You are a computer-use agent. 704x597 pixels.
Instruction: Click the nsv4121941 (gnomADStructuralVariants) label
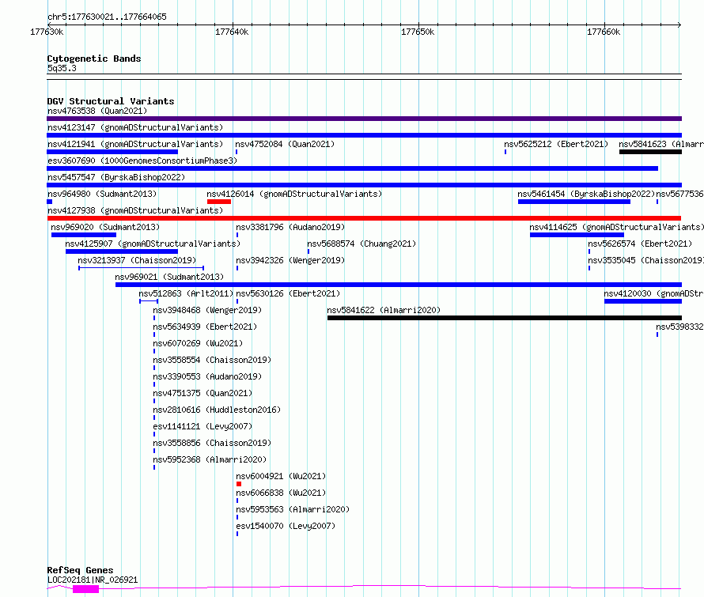(135, 144)
